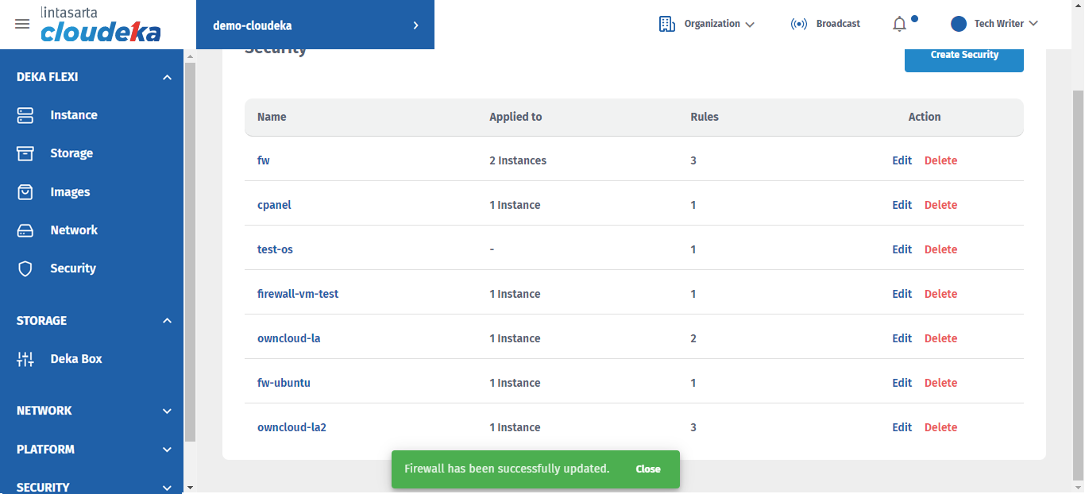
Task: Click the Network drive icon
Action: [25, 230]
